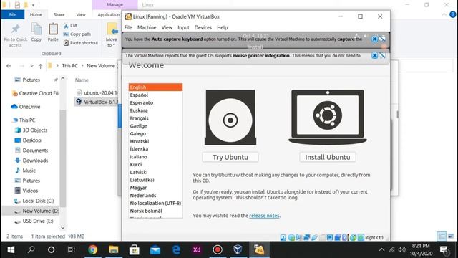The height and width of the screenshot is (258, 458).
Task: Click the Try Ubuntu button
Action: (x=230, y=157)
